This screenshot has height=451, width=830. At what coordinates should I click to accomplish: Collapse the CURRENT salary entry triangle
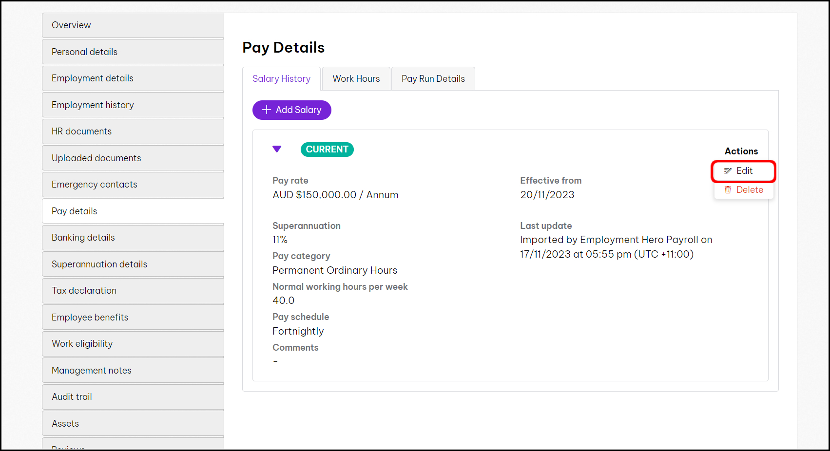tap(277, 149)
